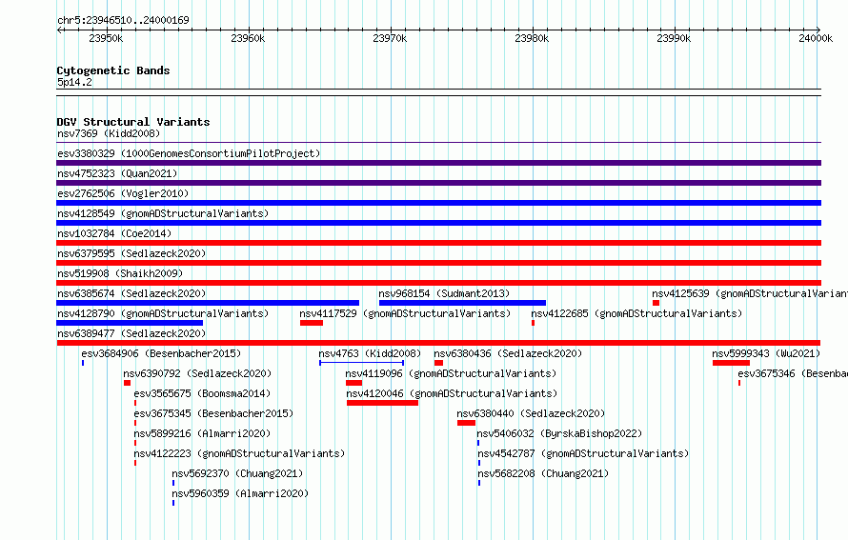Select the nsv4119096 red variant bar

pos(353,383)
